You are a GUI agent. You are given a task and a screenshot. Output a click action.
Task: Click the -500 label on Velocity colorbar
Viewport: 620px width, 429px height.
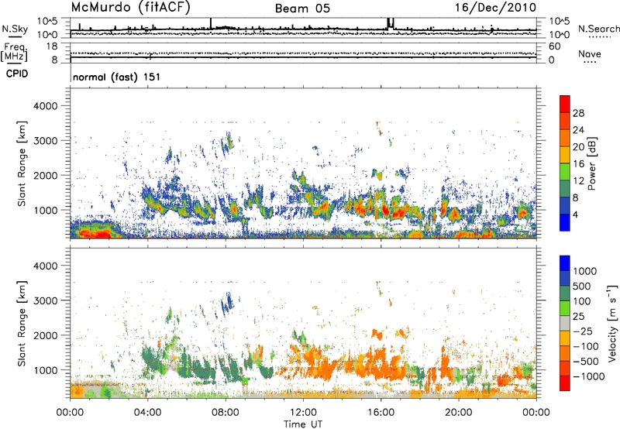586,362
